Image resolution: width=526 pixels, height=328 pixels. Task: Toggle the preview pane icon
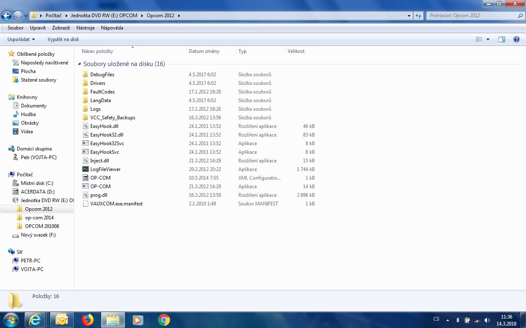coord(501,39)
